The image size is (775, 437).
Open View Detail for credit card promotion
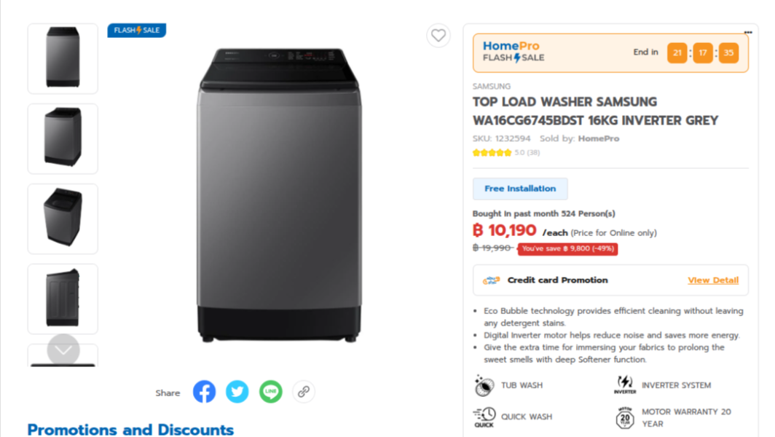713,280
